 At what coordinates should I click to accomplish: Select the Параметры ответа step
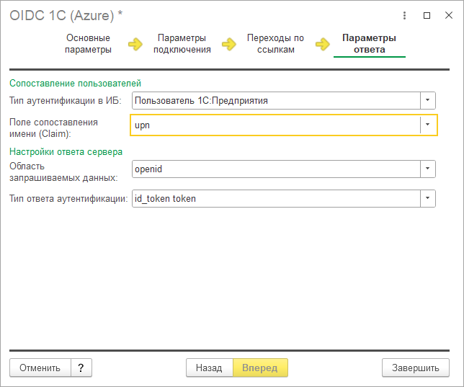(369, 44)
